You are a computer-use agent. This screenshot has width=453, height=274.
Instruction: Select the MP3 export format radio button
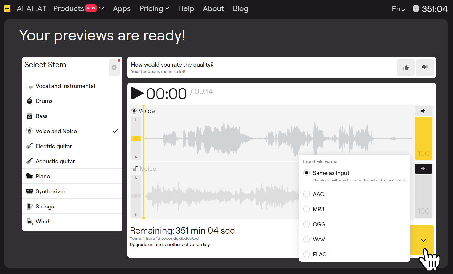click(x=306, y=209)
